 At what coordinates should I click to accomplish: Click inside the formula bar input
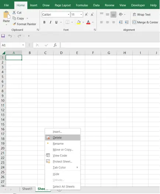point(110,45)
